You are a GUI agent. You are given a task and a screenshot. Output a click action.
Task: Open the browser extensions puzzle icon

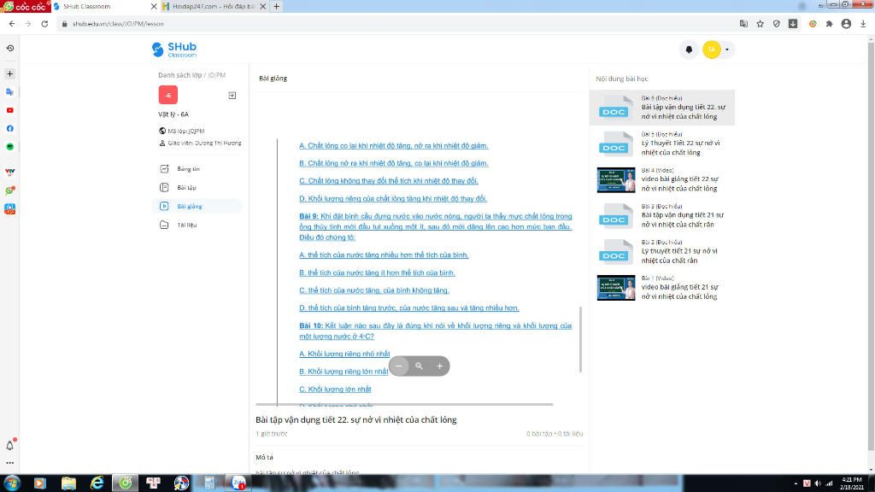829,24
